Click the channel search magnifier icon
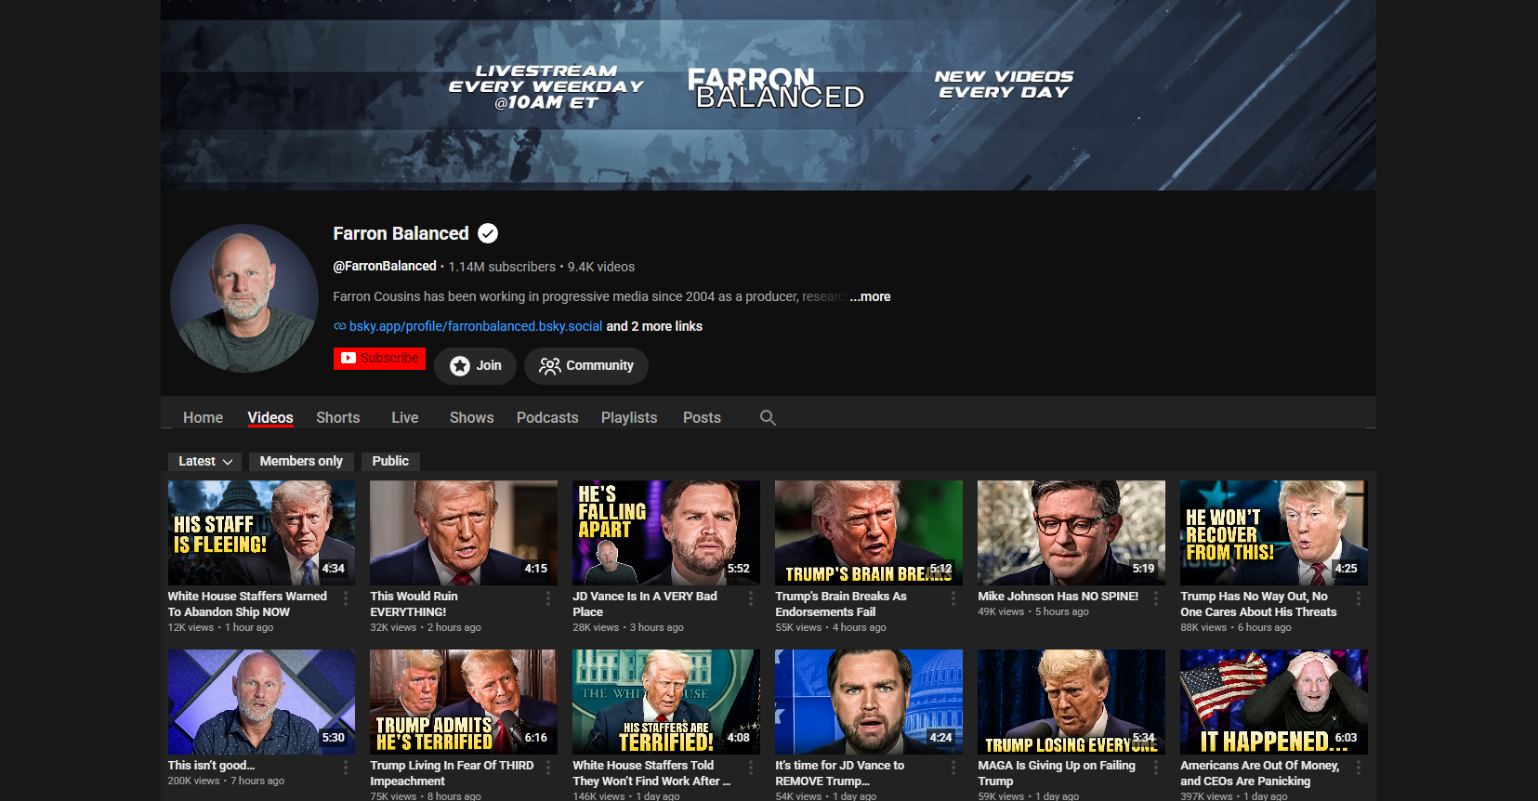The height and width of the screenshot is (801, 1538). [x=768, y=418]
